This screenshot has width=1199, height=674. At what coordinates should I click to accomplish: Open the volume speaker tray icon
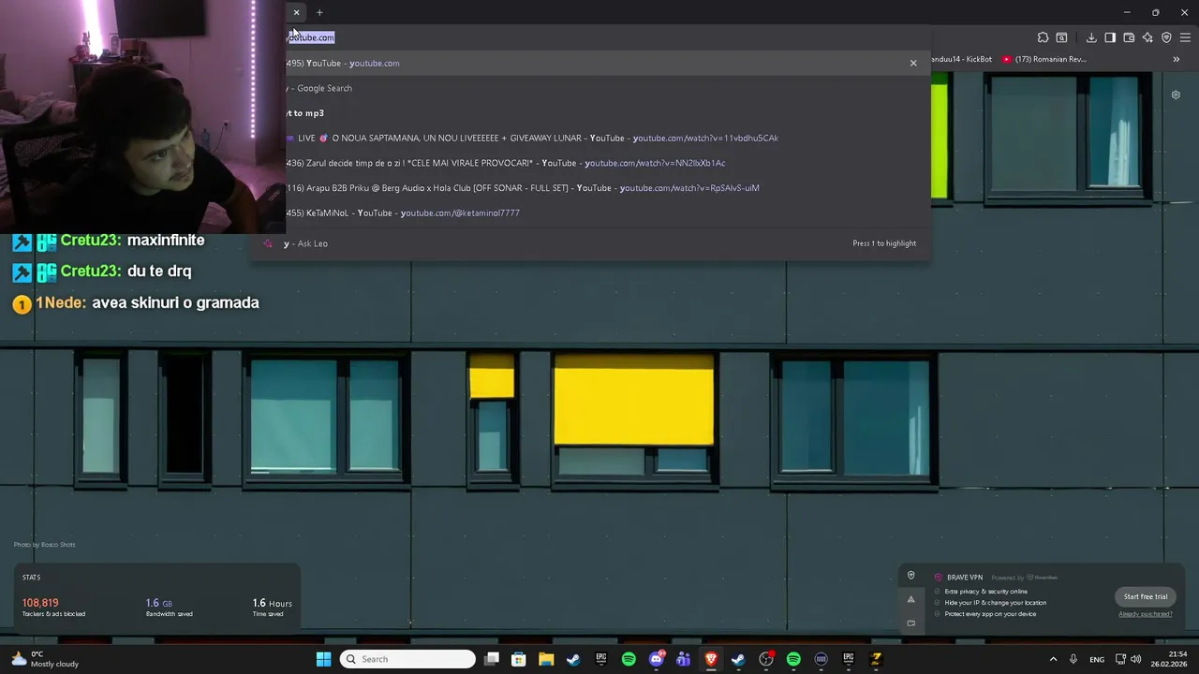tap(1135, 659)
